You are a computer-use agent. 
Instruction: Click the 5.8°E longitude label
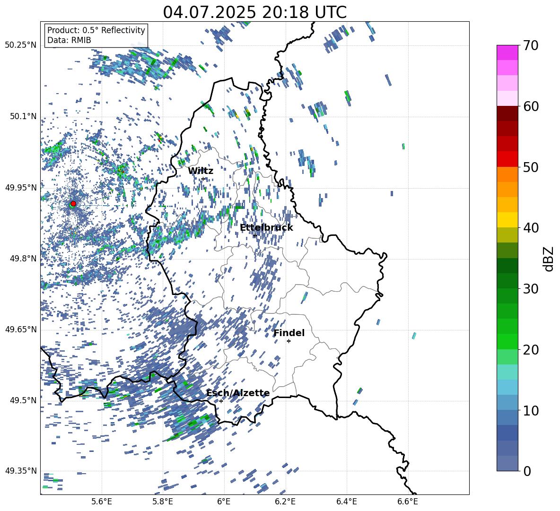[x=163, y=502]
